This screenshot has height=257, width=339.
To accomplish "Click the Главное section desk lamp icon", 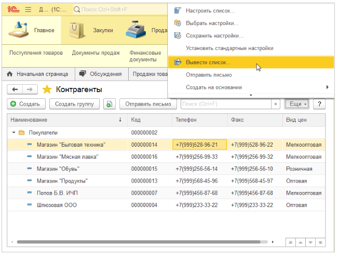I will 19,30.
